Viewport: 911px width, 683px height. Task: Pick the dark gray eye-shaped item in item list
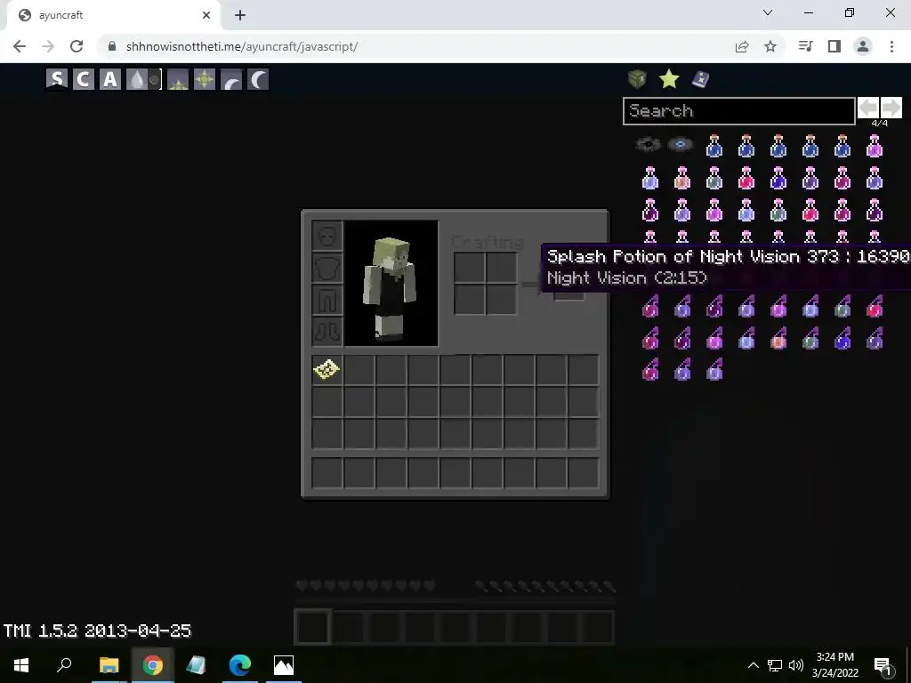(649, 145)
